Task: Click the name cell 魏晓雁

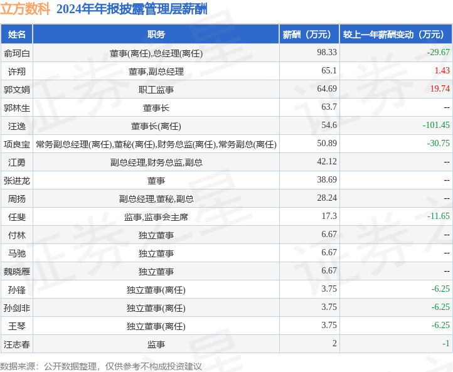Action: click(x=17, y=272)
